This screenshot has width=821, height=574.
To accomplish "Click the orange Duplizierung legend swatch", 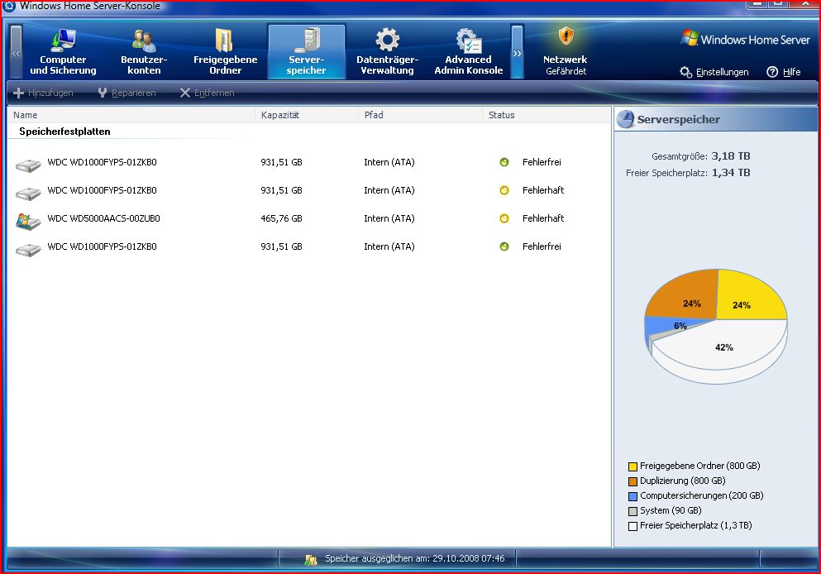I will 632,481.
